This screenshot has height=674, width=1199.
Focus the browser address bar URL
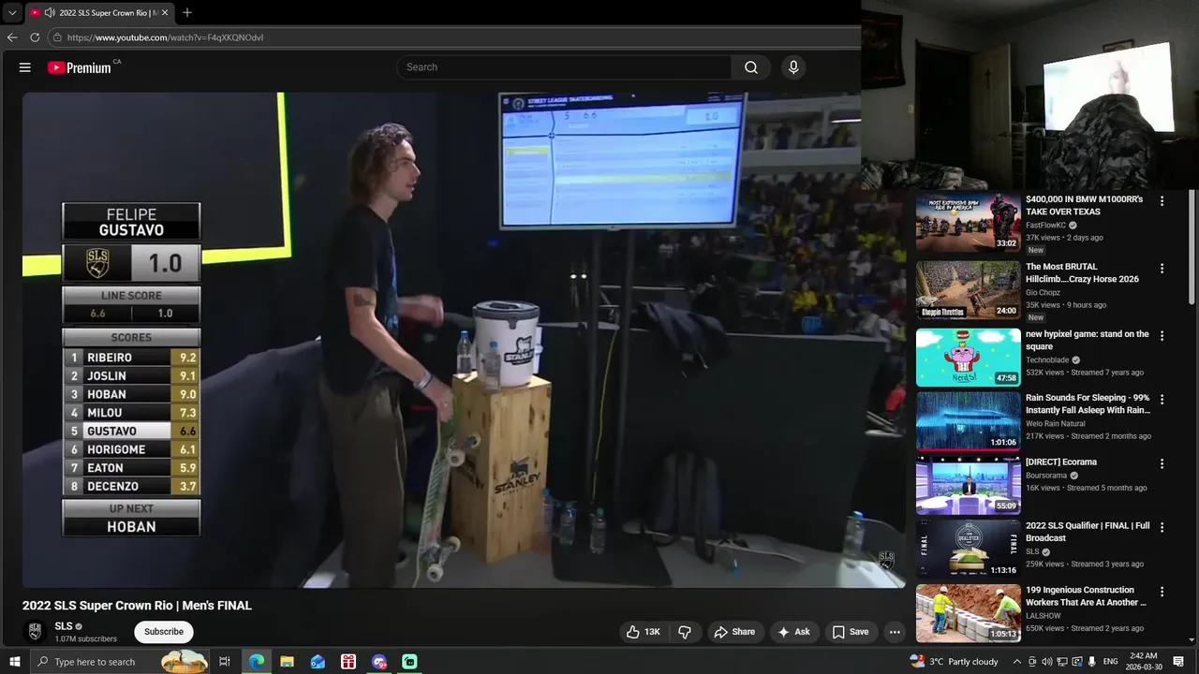165,37
